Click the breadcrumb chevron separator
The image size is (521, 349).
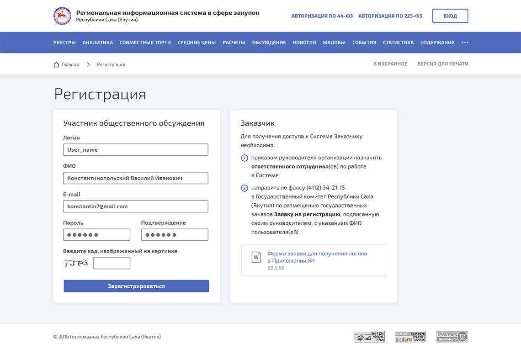point(88,64)
